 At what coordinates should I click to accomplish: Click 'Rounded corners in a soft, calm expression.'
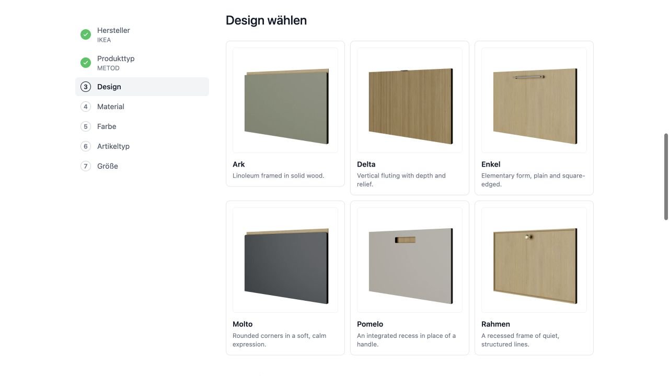[x=280, y=339]
